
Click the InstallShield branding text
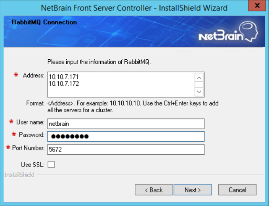click(x=19, y=174)
